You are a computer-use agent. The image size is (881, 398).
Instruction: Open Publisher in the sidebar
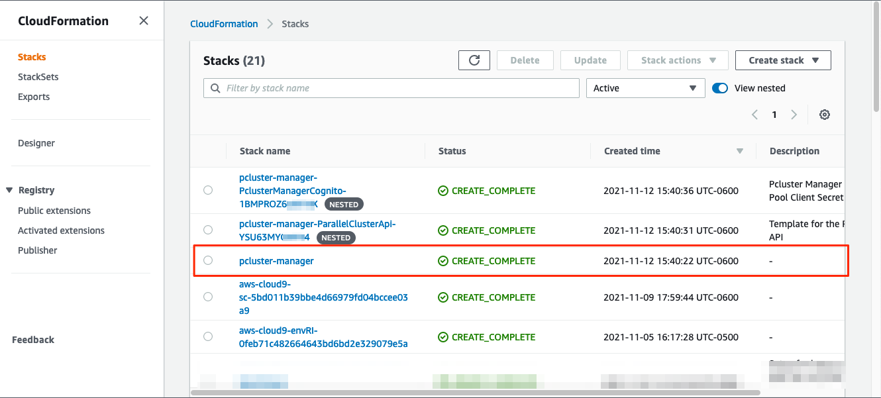tap(38, 250)
